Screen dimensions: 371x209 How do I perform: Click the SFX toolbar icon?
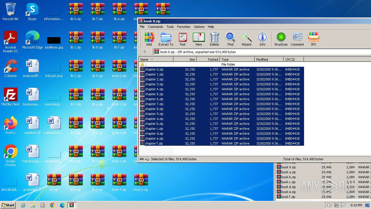coord(314,39)
